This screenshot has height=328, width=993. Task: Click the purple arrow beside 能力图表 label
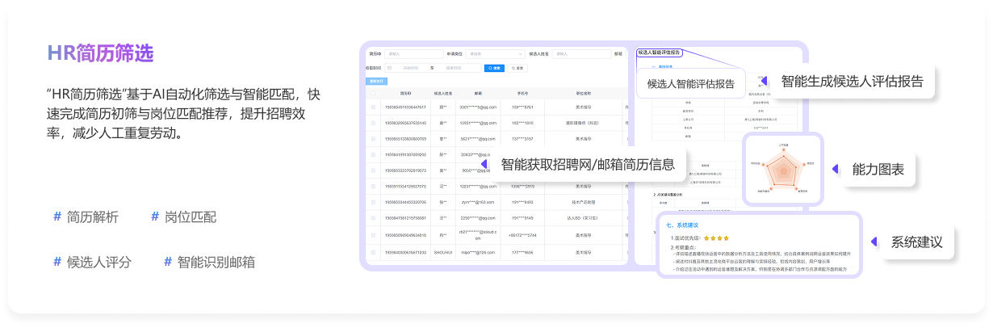pyautogui.click(x=835, y=170)
